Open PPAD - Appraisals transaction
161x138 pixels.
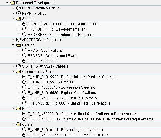click(x=43, y=61)
